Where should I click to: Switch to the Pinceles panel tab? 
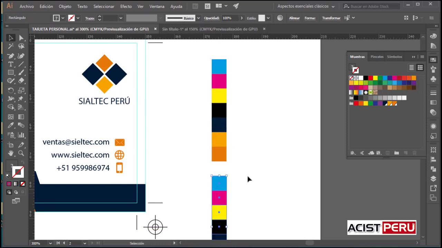(x=377, y=57)
